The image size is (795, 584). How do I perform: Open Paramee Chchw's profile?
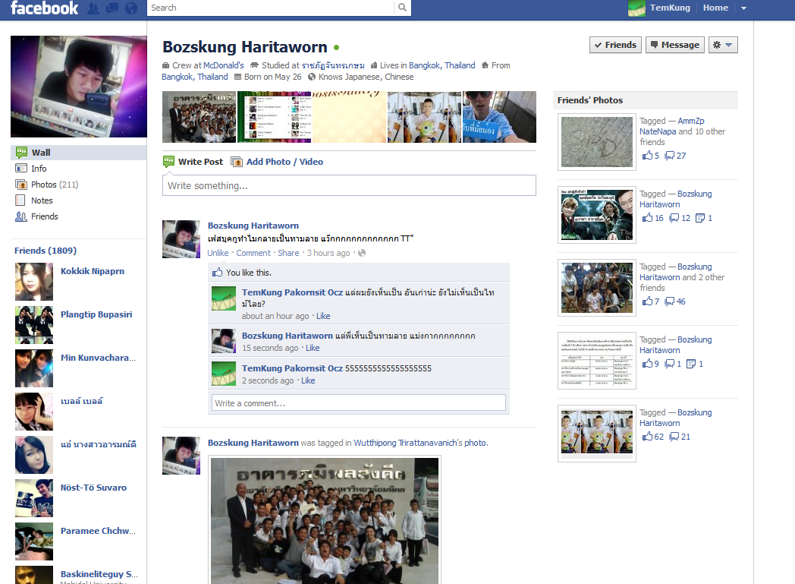98,531
